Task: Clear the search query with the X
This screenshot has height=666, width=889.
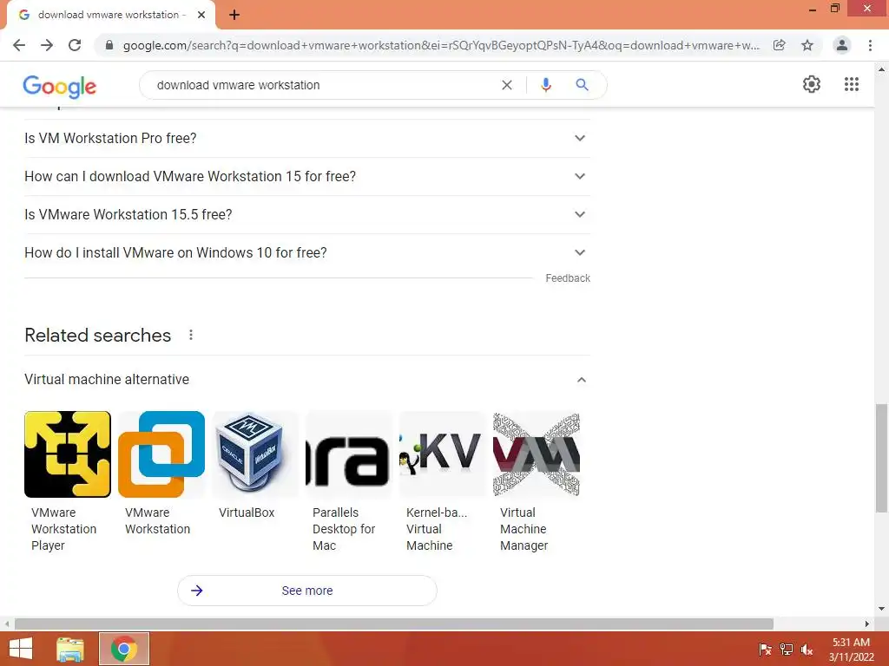Action: (x=507, y=85)
